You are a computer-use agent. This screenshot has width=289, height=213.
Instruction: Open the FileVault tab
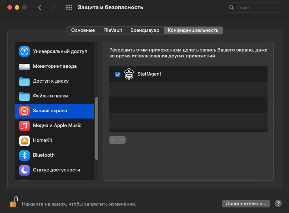(113, 30)
